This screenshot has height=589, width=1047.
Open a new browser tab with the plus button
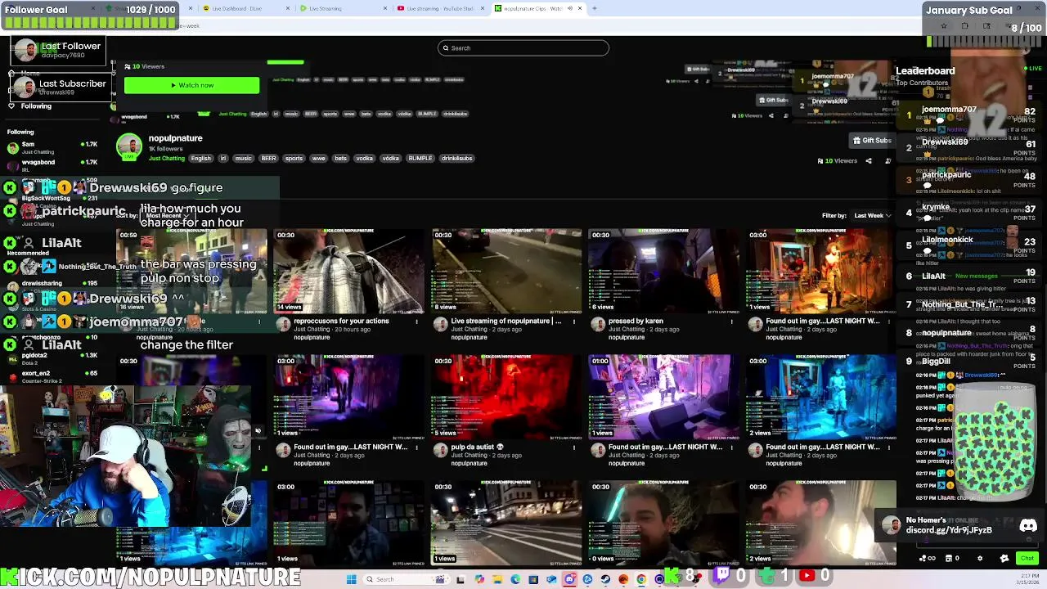coord(595,8)
